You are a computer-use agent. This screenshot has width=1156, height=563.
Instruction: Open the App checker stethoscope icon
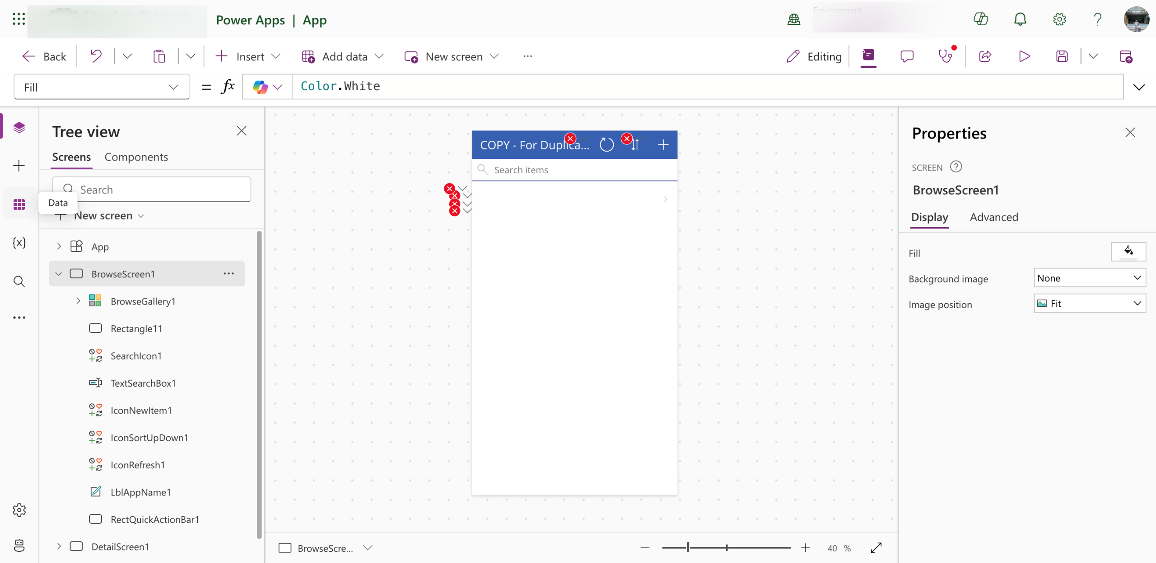pos(946,56)
